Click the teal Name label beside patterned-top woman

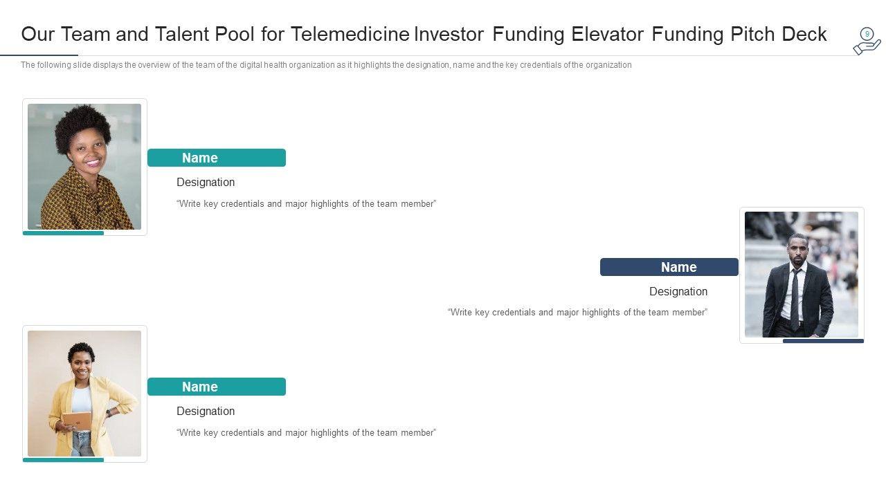click(x=217, y=158)
